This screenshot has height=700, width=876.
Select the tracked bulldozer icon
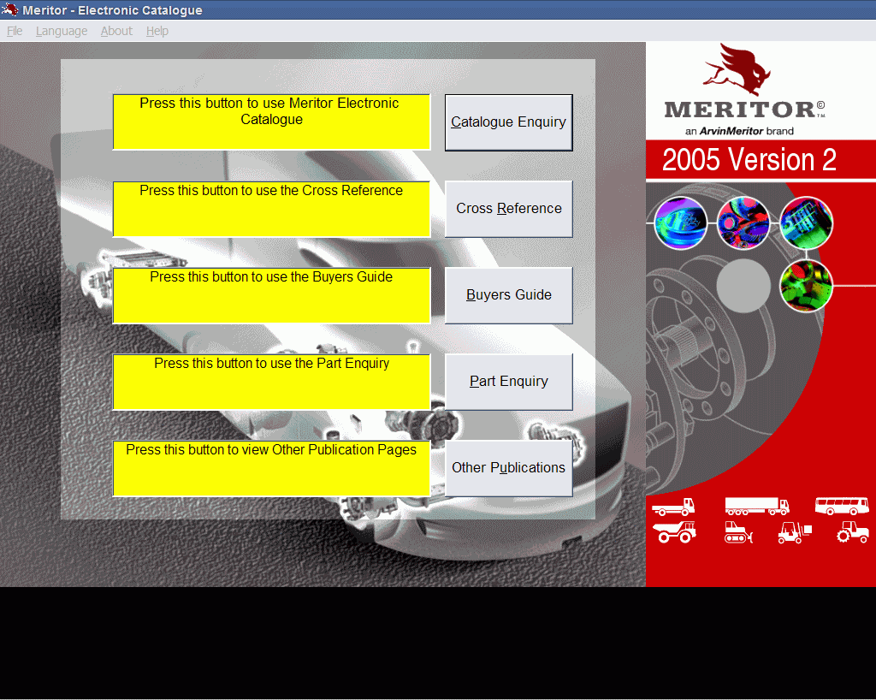click(x=738, y=532)
